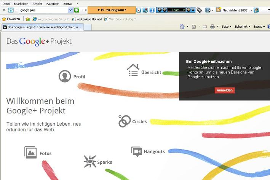Click the add to favorites bar star icon

click(27, 19)
